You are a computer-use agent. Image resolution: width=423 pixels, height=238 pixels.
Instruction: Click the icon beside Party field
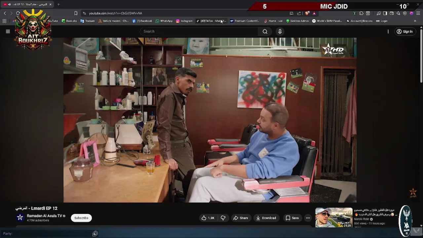click(95, 234)
